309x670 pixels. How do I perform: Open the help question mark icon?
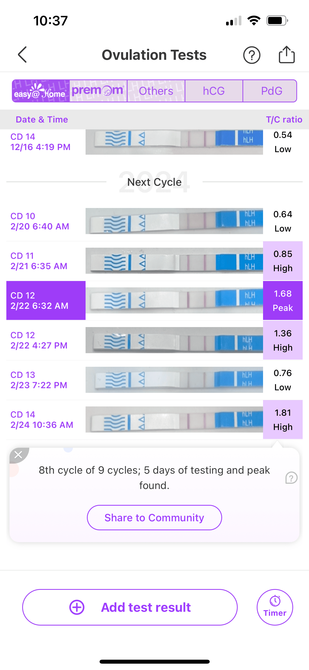pyautogui.click(x=252, y=55)
